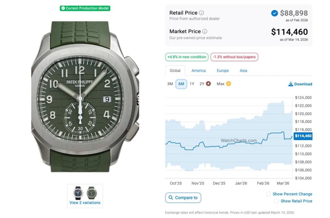This screenshot has width=330, height=218.
Task: Open View 2 variations link
Action: [85, 203]
